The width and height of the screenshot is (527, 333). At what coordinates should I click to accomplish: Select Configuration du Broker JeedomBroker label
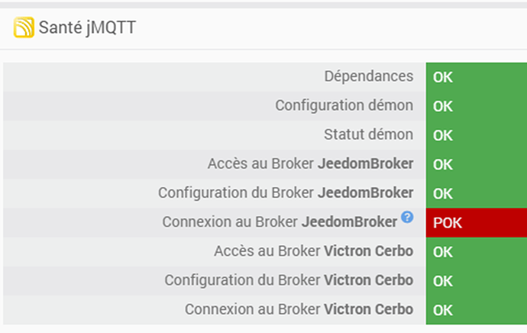[x=286, y=192]
